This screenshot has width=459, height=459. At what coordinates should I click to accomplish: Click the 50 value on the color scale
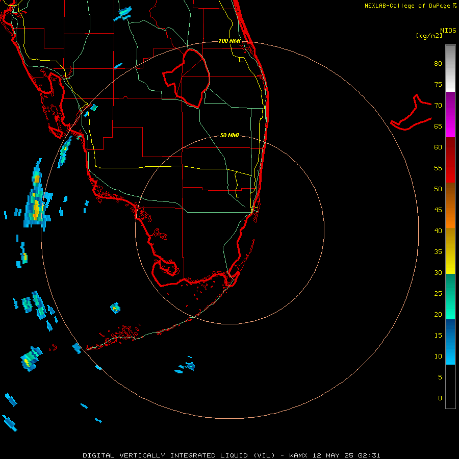tap(438, 189)
